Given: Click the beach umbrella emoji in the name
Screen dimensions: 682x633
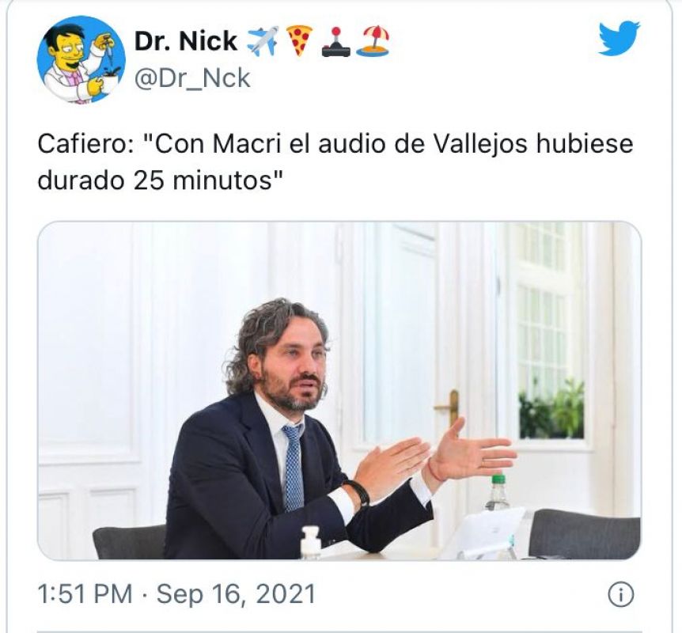Looking at the screenshot, I should tap(373, 41).
